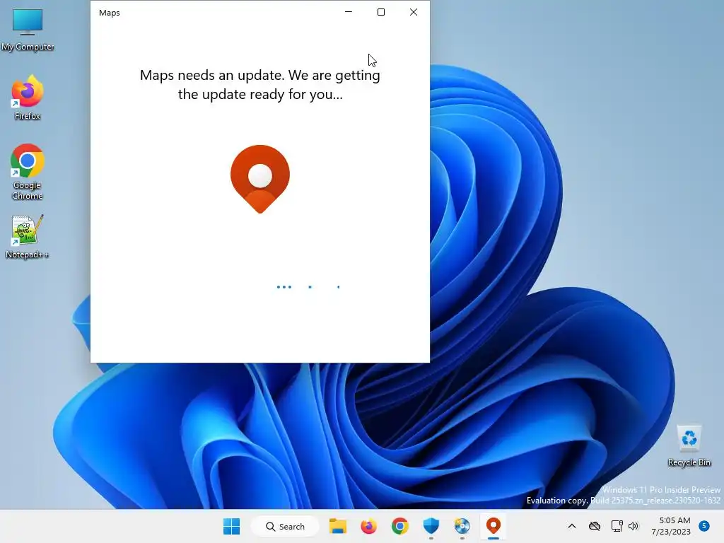Open the blue shield app in taskbar
The height and width of the screenshot is (543, 724).
(x=431, y=526)
